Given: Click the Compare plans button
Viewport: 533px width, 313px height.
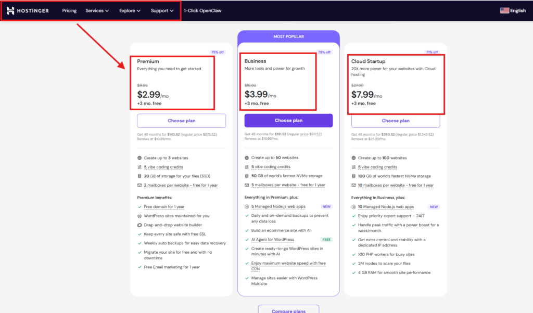Looking at the screenshot, I should (x=288, y=310).
